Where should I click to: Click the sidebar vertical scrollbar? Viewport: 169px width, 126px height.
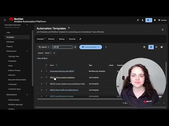click(x=33, y=58)
